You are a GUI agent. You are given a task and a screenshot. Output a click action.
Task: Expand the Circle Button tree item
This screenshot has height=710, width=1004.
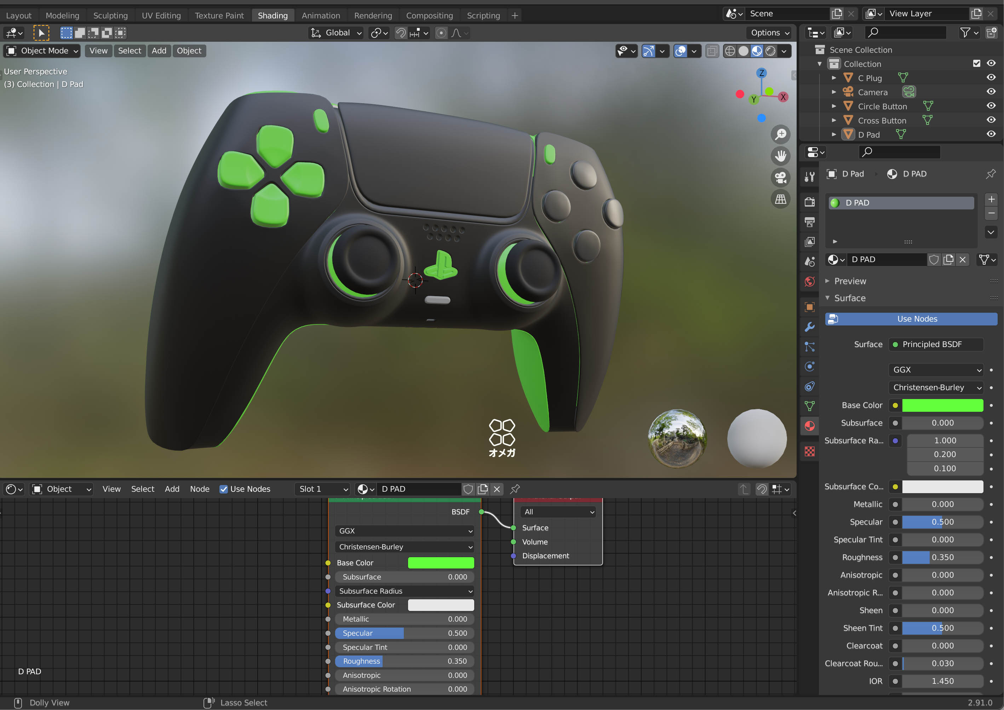[x=834, y=106]
